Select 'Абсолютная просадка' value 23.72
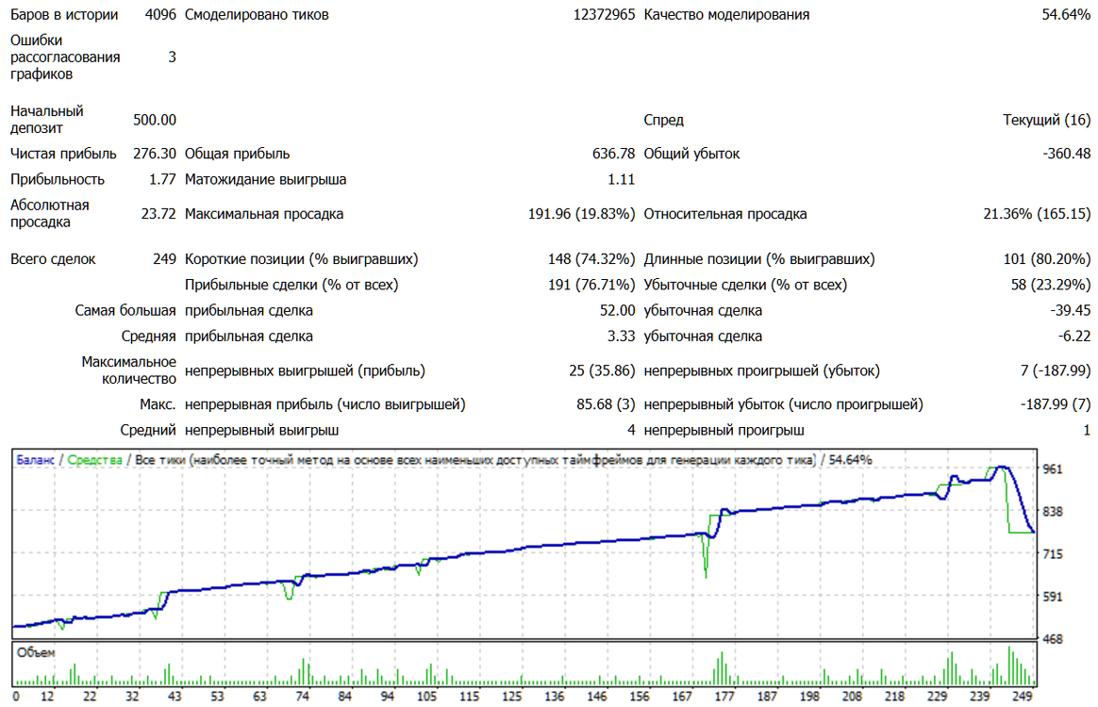Screen dimensions: 1098x707 pyautogui.click(x=158, y=213)
